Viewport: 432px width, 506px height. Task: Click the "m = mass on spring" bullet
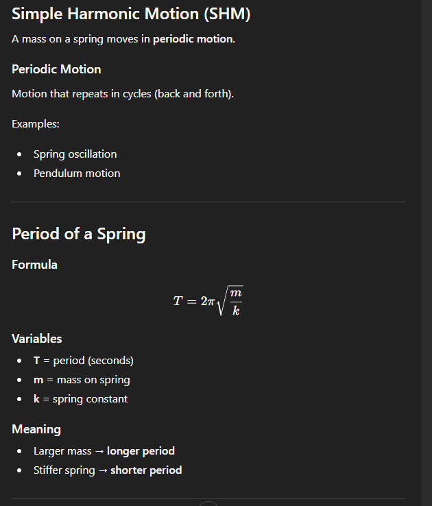82,380
